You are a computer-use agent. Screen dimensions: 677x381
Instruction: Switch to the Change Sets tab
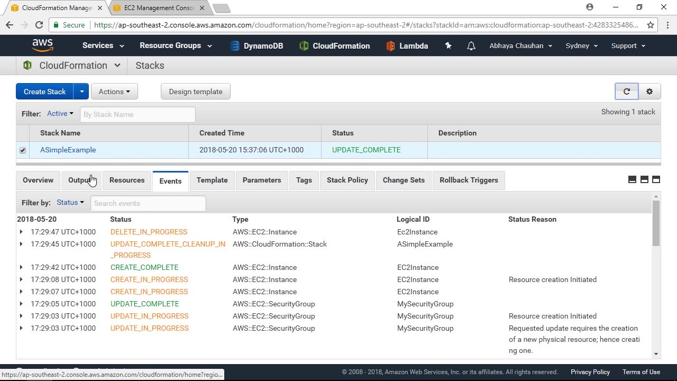(x=404, y=180)
